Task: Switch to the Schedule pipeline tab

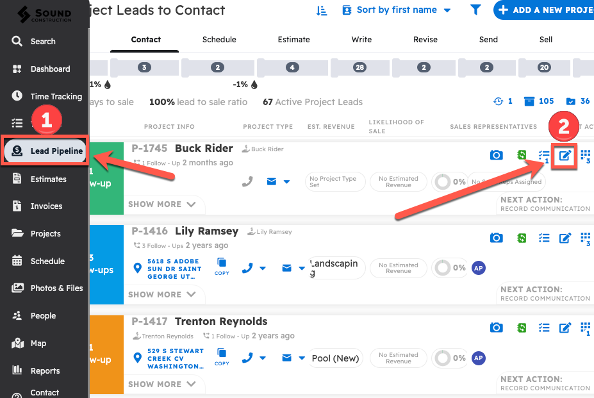Action: coord(219,40)
